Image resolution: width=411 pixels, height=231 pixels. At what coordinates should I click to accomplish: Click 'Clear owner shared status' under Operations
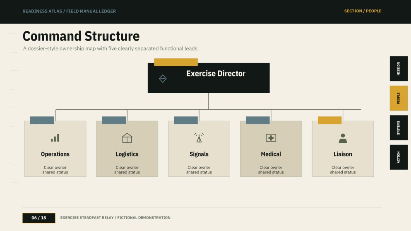[x=55, y=170]
